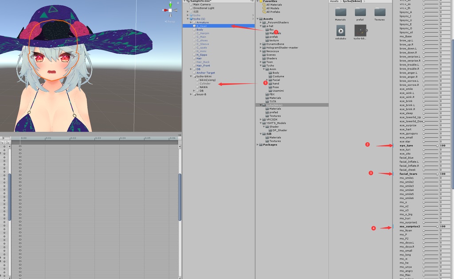Adjust the eye_smile blendshape slider
The width and height of the screenshot is (454, 279).
431,89
